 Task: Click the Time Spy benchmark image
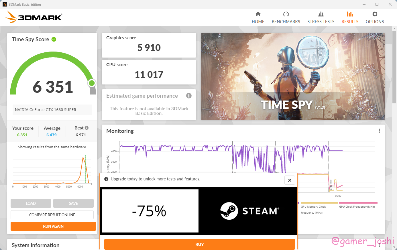pos(293,76)
